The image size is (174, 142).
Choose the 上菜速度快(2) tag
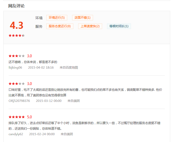90,26
